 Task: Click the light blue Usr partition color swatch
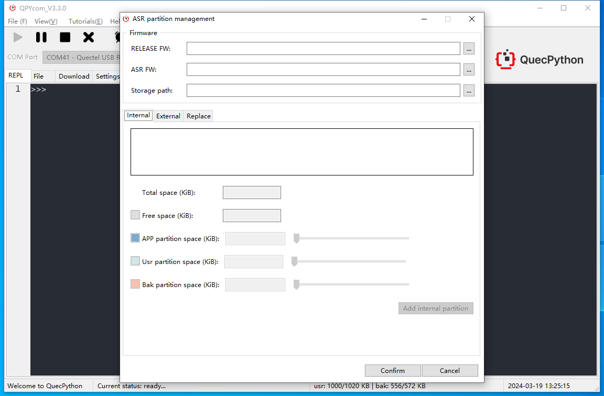[135, 261]
